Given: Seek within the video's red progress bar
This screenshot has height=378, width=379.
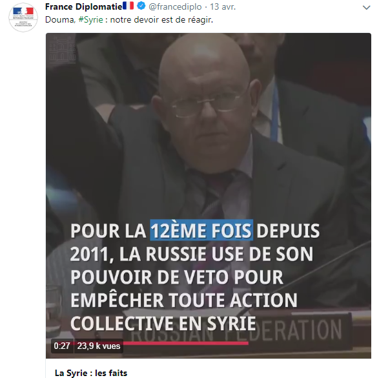Looking at the screenshot, I should coord(186,343).
